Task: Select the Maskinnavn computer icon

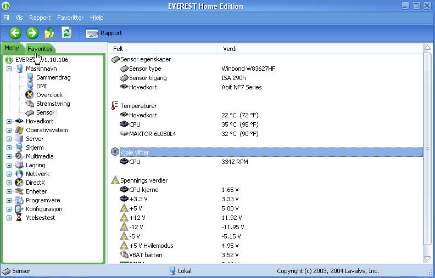Action: [19, 69]
